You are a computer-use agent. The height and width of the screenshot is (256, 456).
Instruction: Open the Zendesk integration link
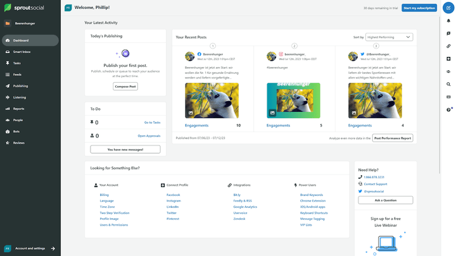[239, 219]
